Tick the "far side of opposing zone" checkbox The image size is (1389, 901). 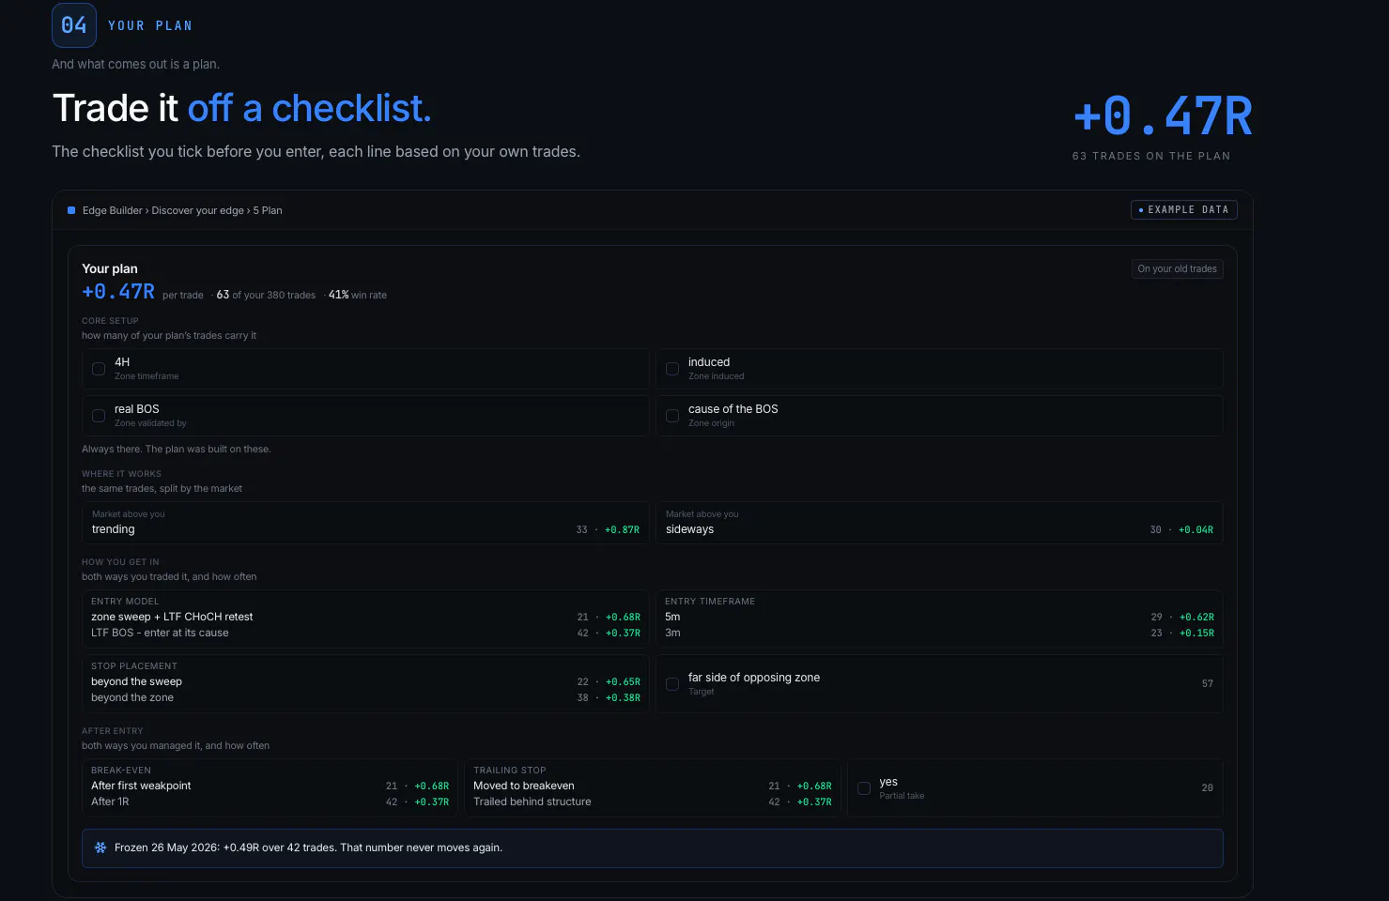[672, 684]
